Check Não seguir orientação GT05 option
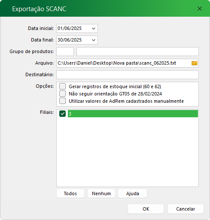This screenshot has width=210, height=220. click(x=63, y=94)
